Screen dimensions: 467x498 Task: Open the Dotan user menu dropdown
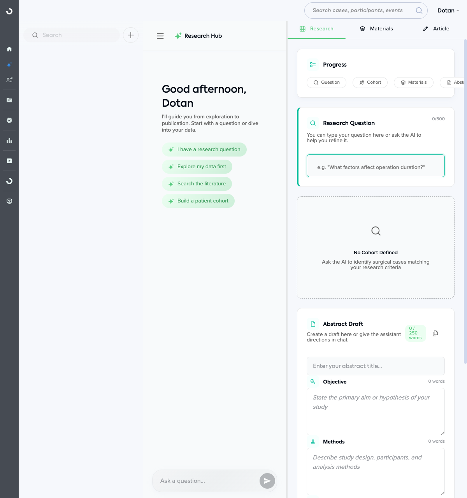(448, 11)
